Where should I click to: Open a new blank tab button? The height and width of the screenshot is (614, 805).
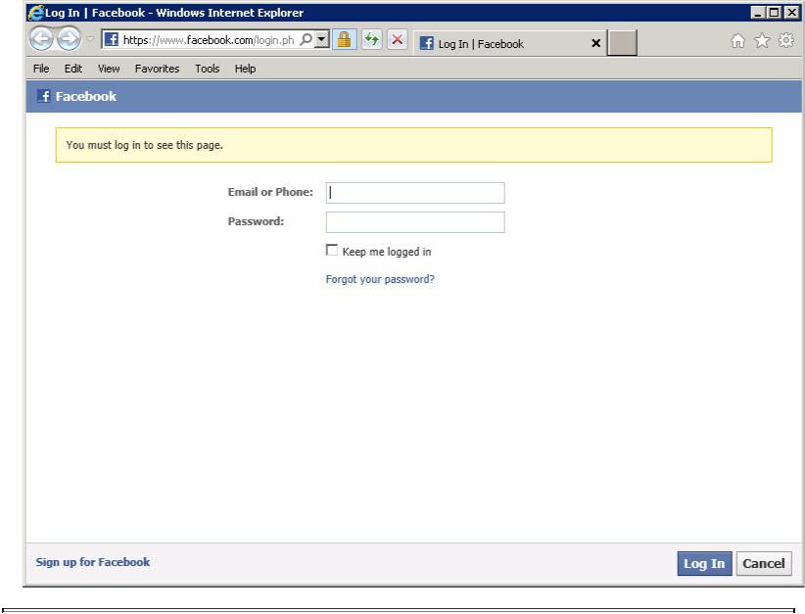pyautogui.click(x=622, y=43)
